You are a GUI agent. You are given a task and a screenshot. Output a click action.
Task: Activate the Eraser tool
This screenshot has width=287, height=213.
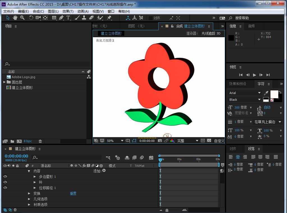point(91,18)
